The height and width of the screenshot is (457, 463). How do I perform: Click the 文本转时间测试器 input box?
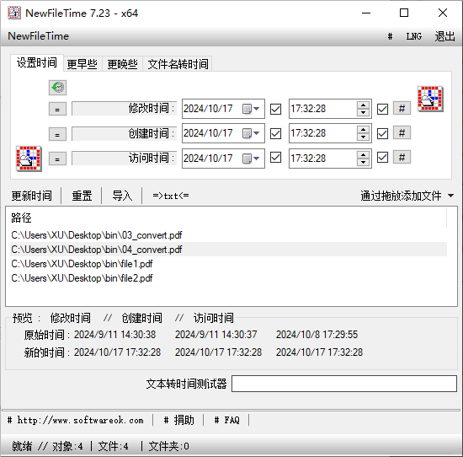[x=344, y=384]
